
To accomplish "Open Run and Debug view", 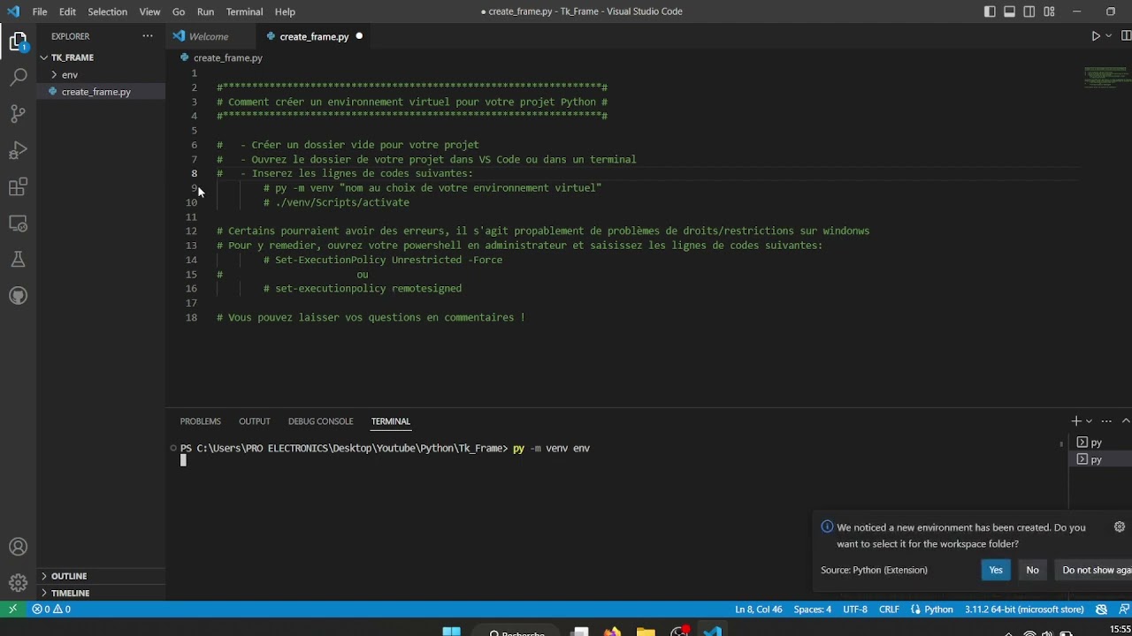I will 18,150.
